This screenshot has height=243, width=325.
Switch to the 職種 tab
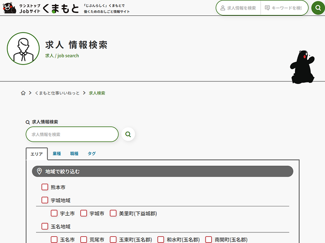pos(74,153)
